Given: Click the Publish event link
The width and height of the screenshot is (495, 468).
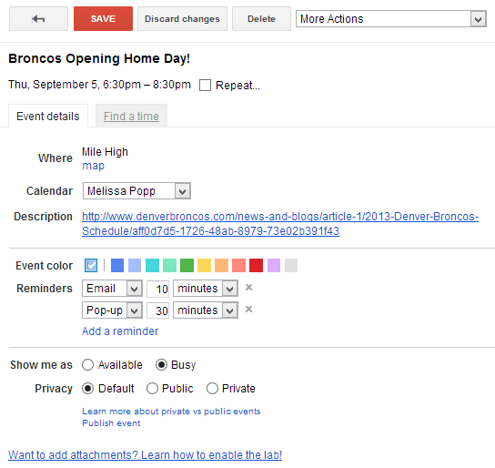Looking at the screenshot, I should point(111,422).
